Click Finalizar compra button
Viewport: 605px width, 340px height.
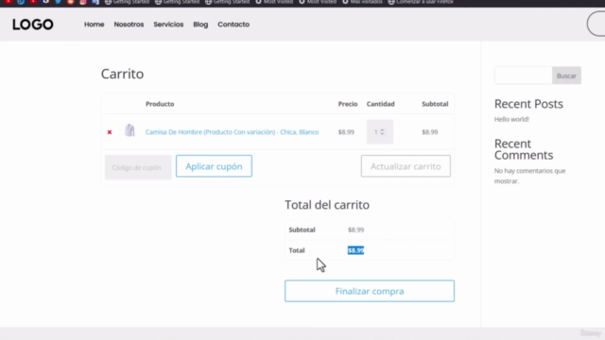tap(370, 291)
